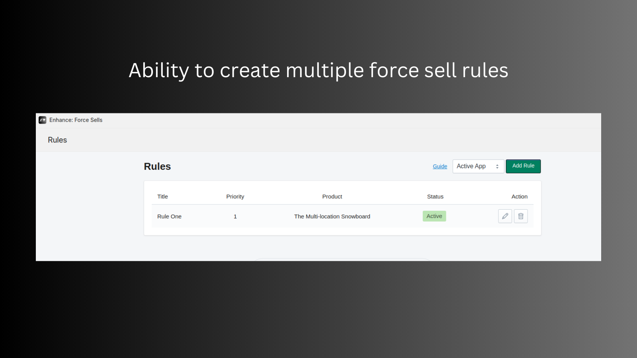Click the bold Rules page heading

(157, 167)
